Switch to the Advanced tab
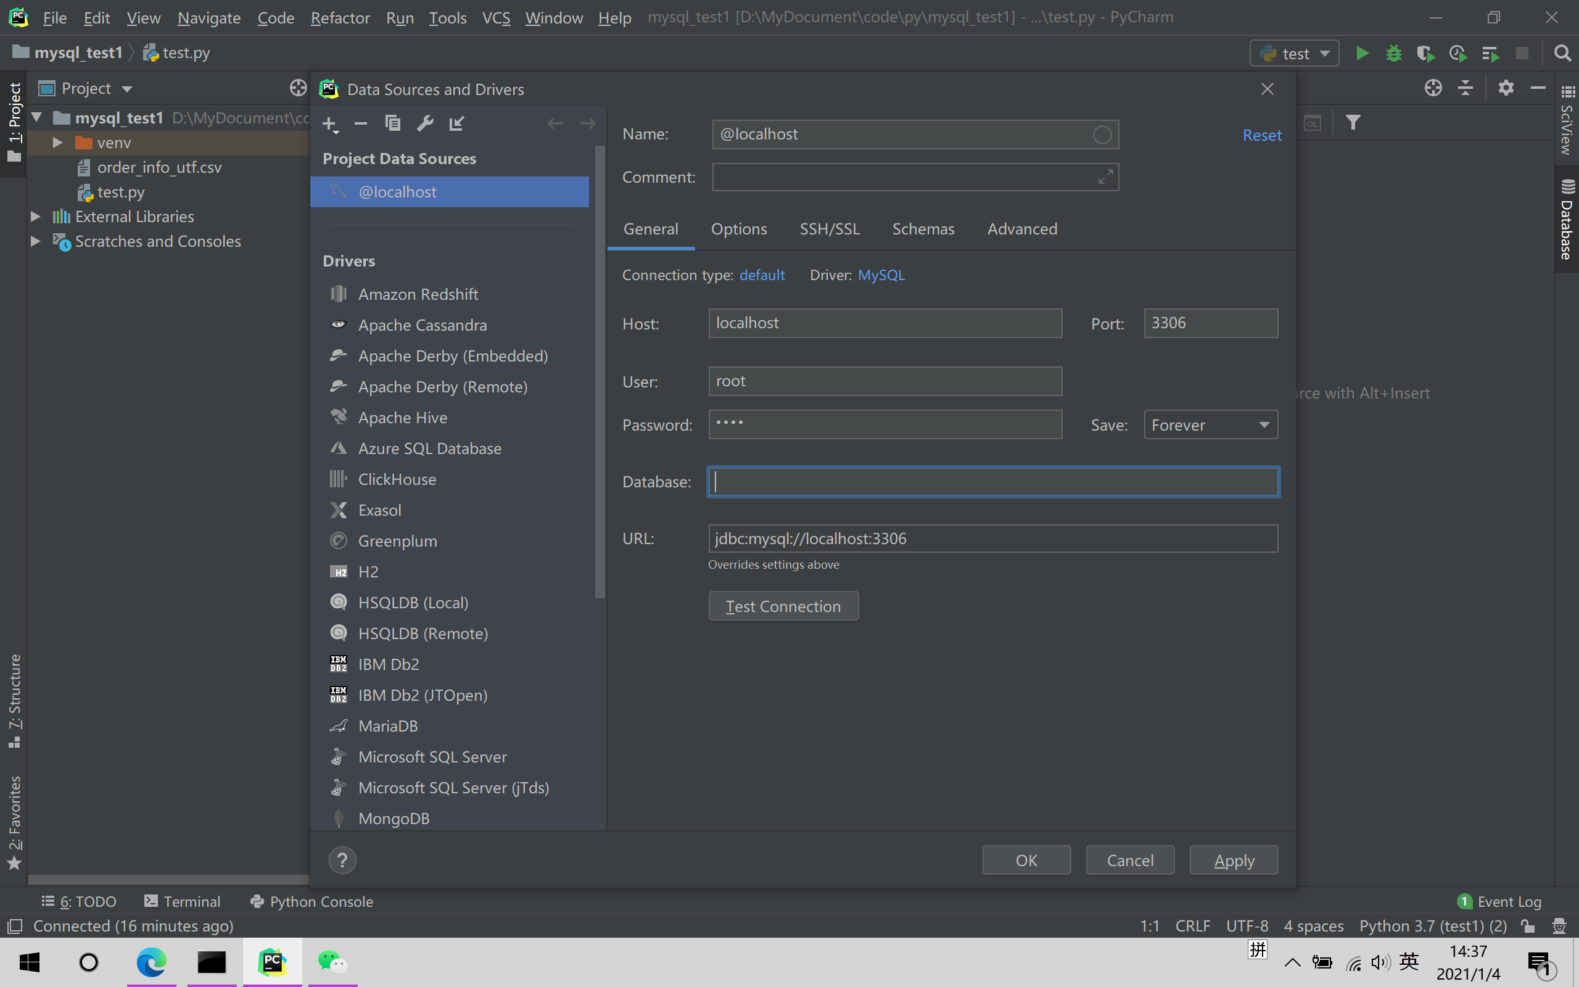The height and width of the screenshot is (987, 1579). [1022, 229]
